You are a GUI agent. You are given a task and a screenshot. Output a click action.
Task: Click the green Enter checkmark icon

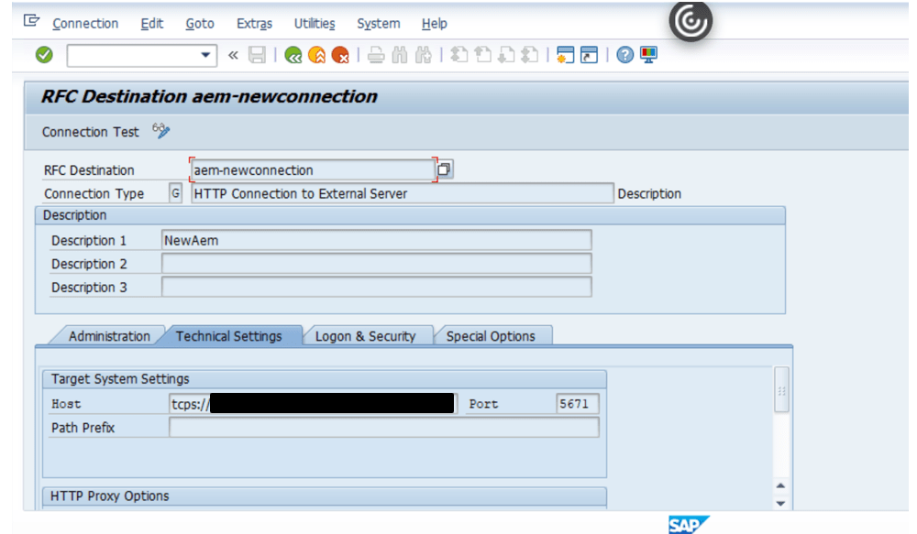44,55
